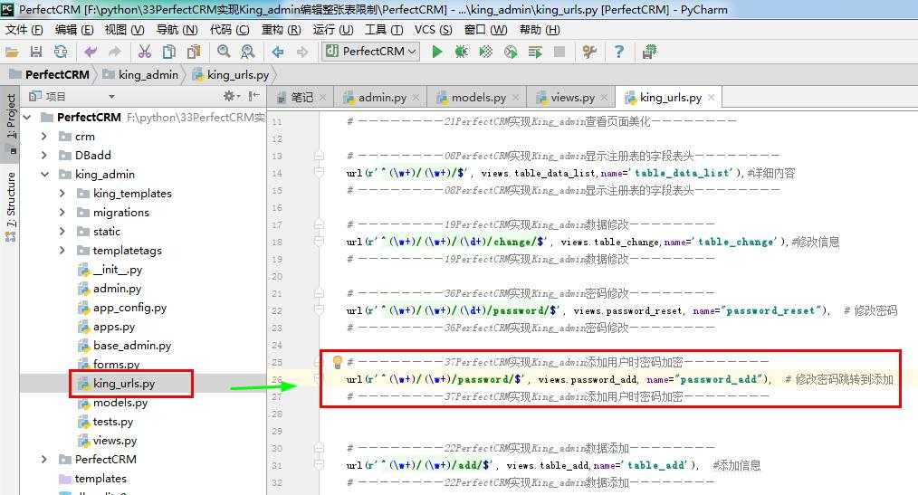The image size is (918, 495).
Task: Click the Undo arrow icon
Action: 91,52
